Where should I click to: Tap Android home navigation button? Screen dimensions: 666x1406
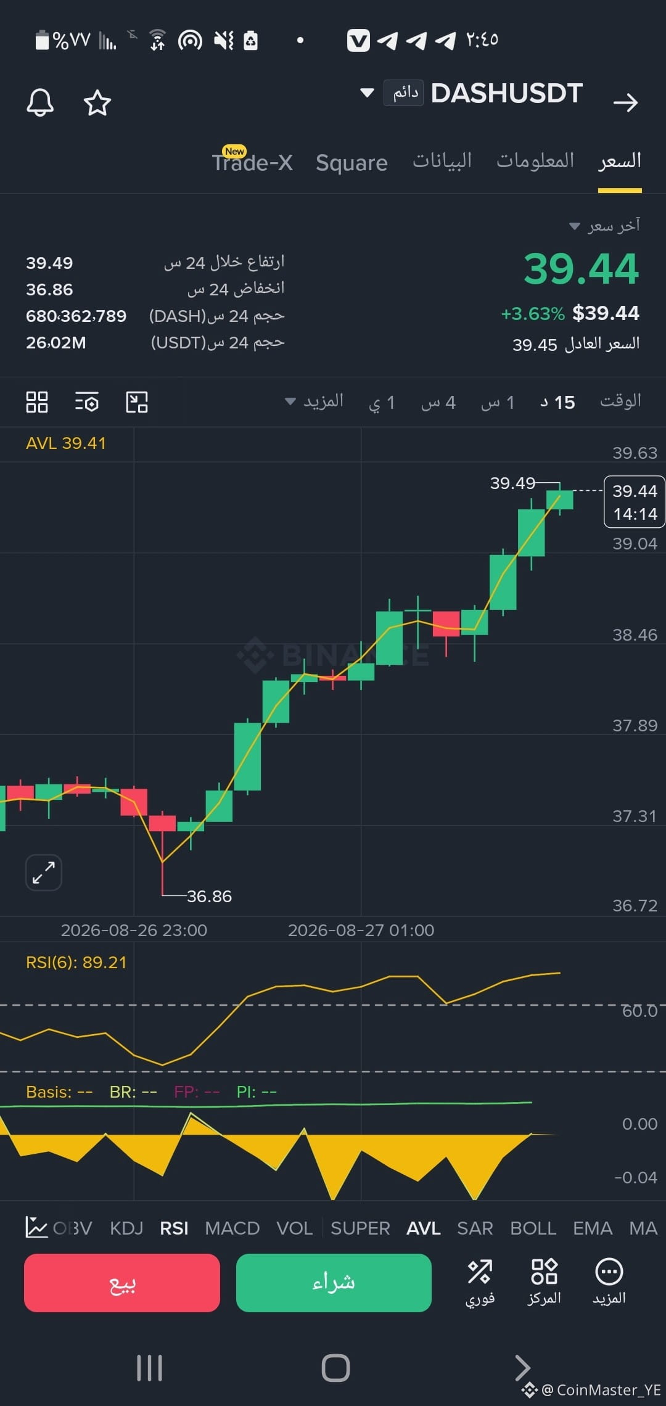click(335, 1368)
